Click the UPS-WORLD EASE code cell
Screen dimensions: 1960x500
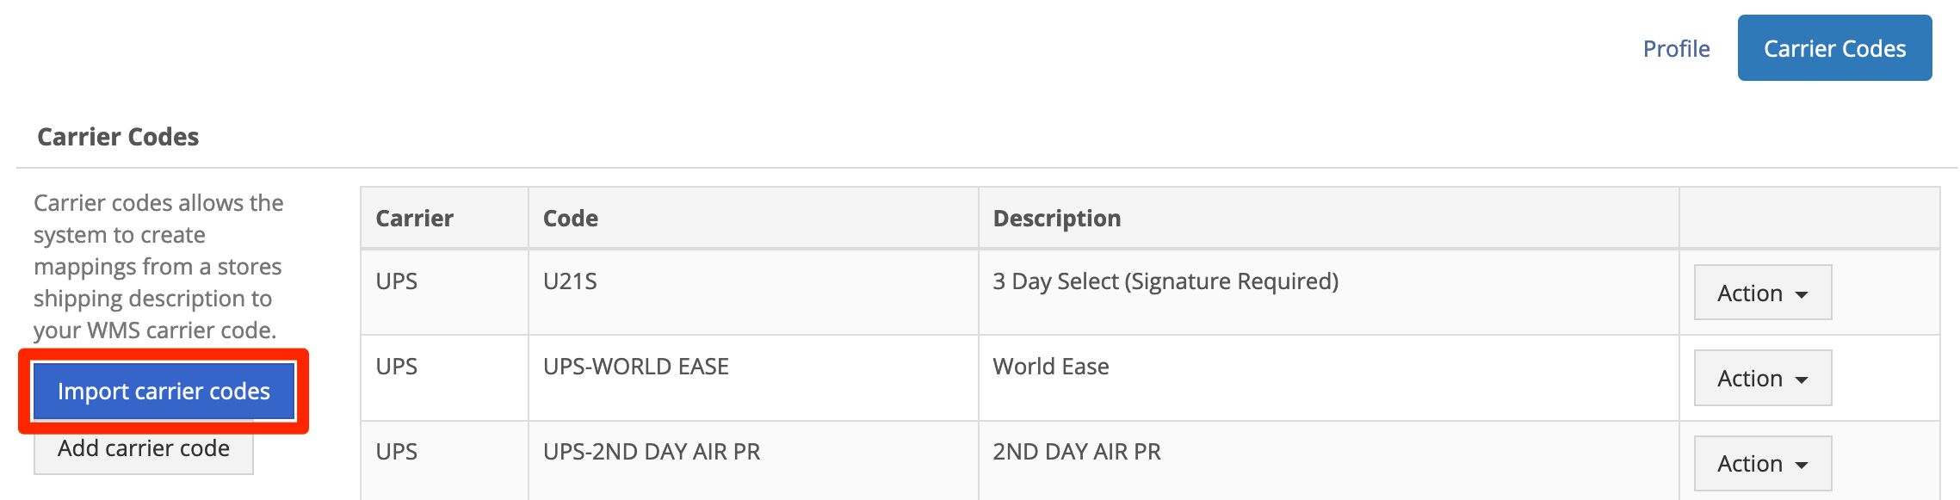[753, 378]
